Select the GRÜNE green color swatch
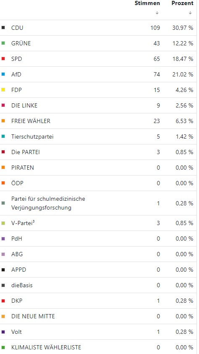The height and width of the screenshot is (354, 199). [3, 43]
